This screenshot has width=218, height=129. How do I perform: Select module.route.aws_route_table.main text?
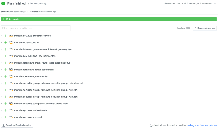click(x=34, y=70)
